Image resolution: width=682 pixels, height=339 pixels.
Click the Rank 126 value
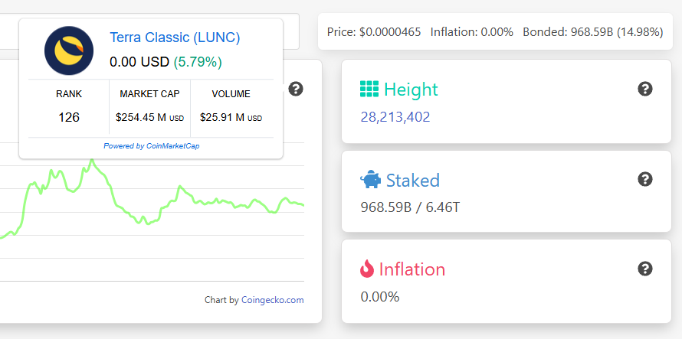(69, 118)
